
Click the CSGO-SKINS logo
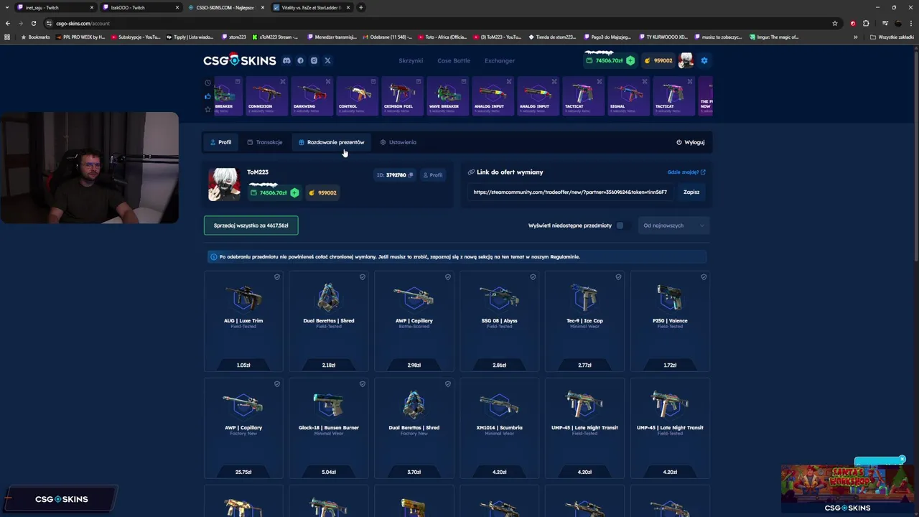click(239, 60)
